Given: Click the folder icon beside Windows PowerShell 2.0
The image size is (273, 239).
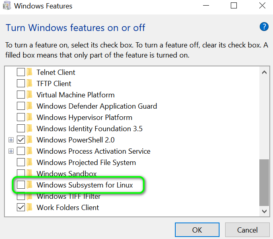Looking at the screenshot, I should tap(29, 140).
